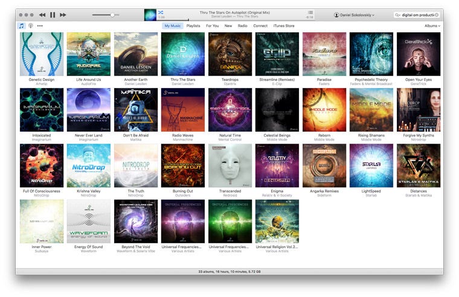Screen dimensions: 459x297
Task: Click the Energy Of Sound album cover
Action: coord(89,222)
